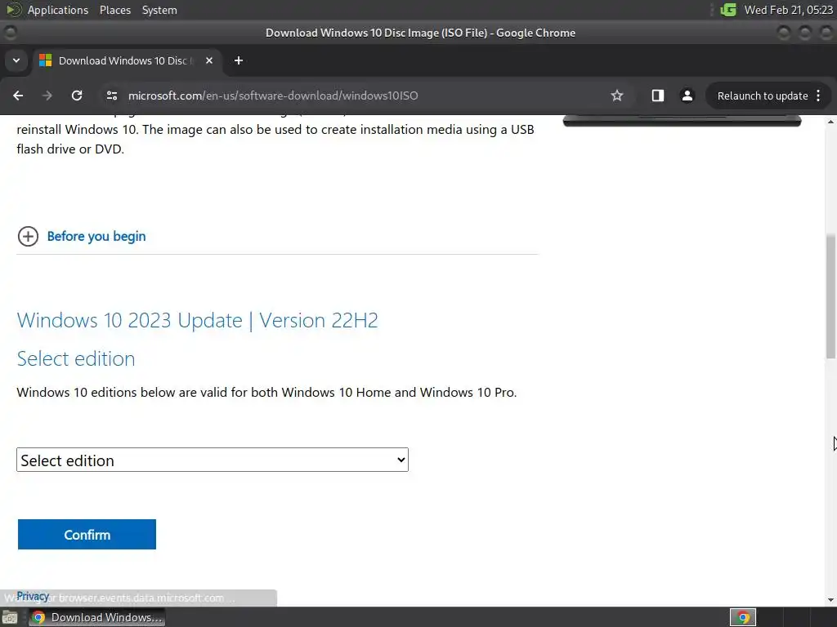Click the page vertical scrollbar thumb
This screenshot has width=837, height=627.
[x=830, y=296]
